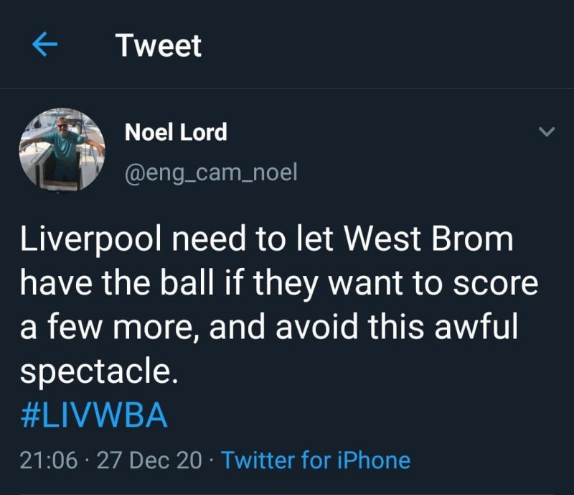Click the 27 Dec 20 date
Viewport: 574px width, 495px height.
tap(149, 460)
